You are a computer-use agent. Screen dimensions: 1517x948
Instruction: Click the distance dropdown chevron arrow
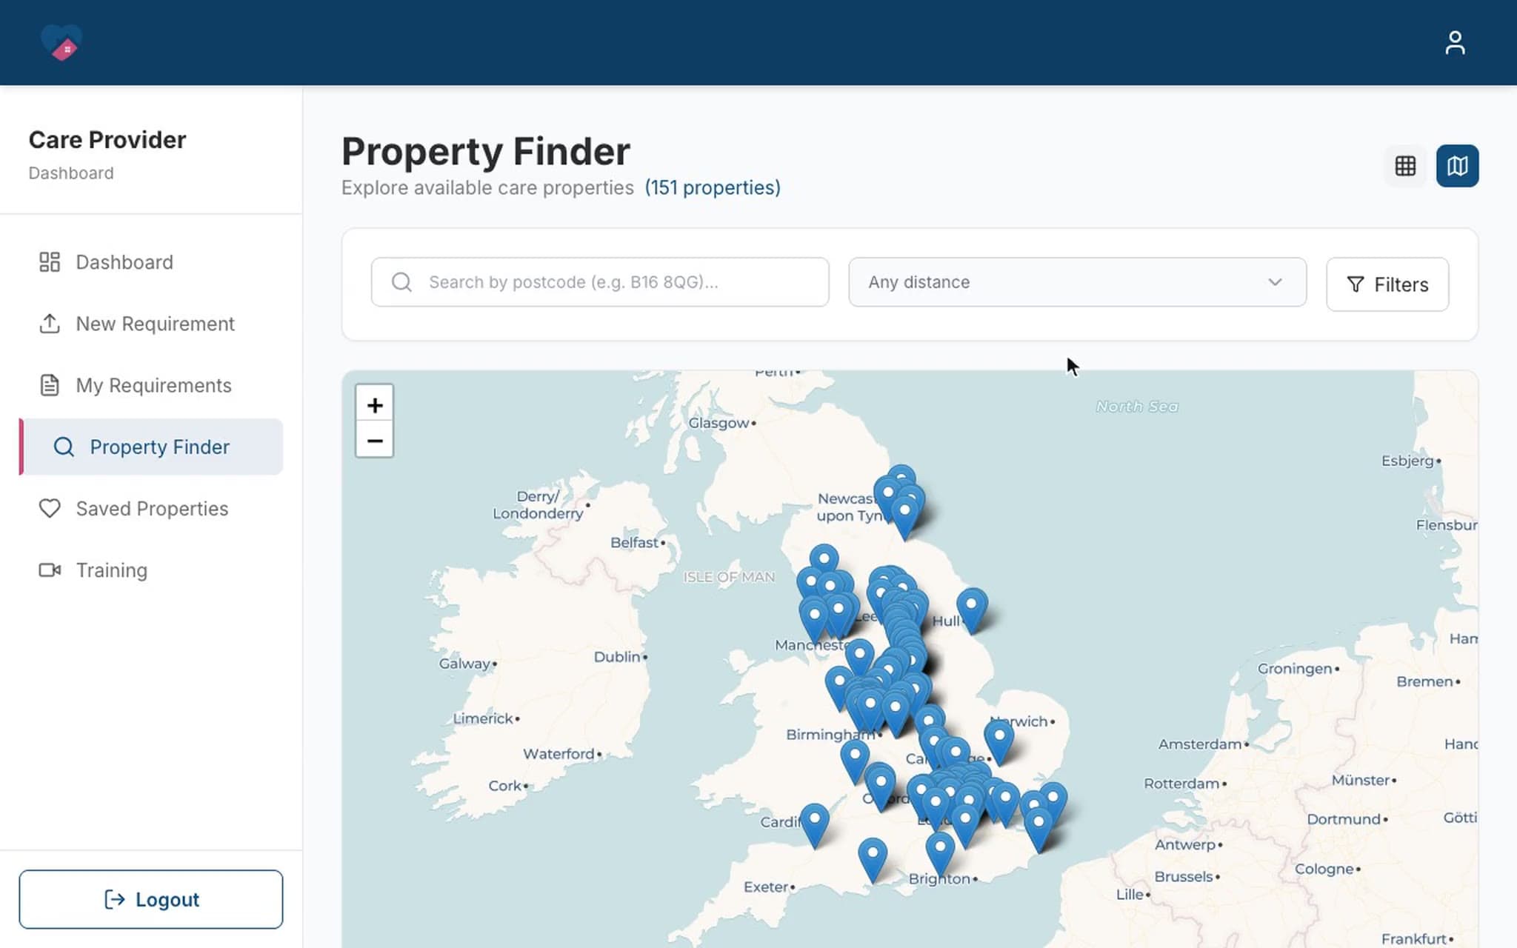(x=1275, y=282)
